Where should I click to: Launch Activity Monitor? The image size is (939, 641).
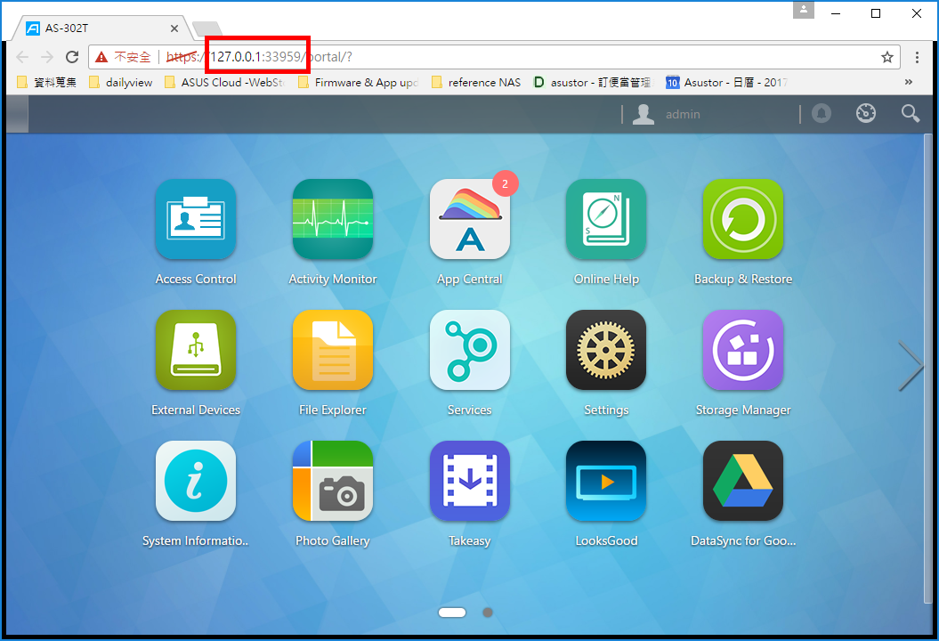coord(332,219)
